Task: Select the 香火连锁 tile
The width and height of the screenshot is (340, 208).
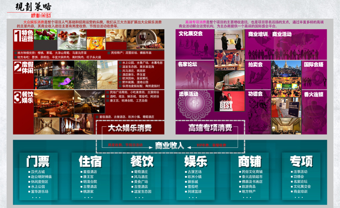Action: pyautogui.click(x=314, y=112)
